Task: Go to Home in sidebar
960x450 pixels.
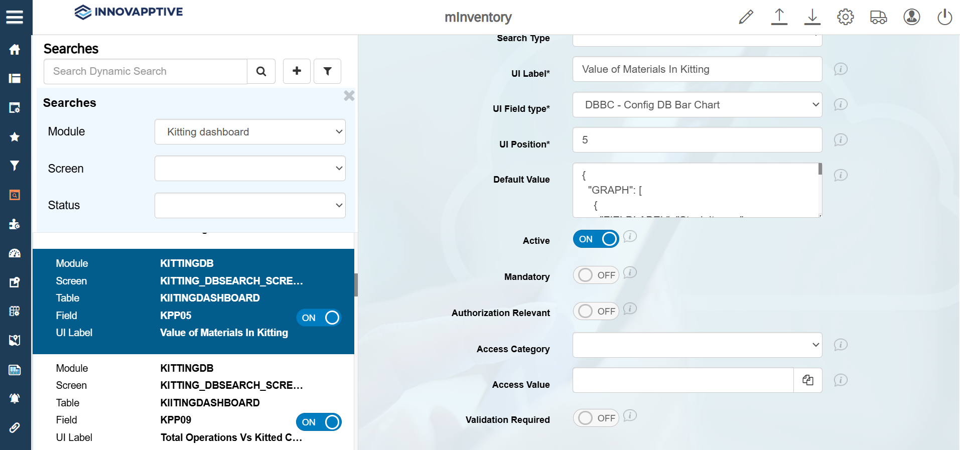Action: click(x=15, y=49)
